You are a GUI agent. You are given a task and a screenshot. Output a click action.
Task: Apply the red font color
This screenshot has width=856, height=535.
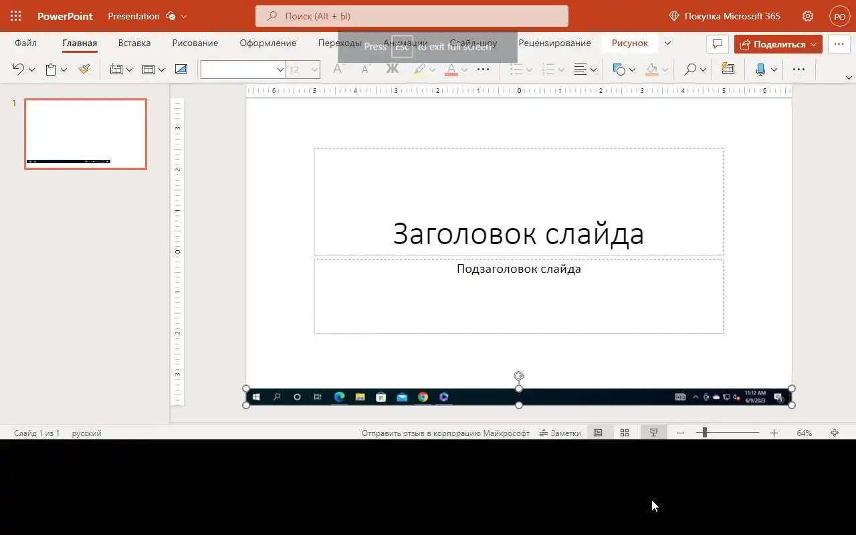click(x=451, y=69)
